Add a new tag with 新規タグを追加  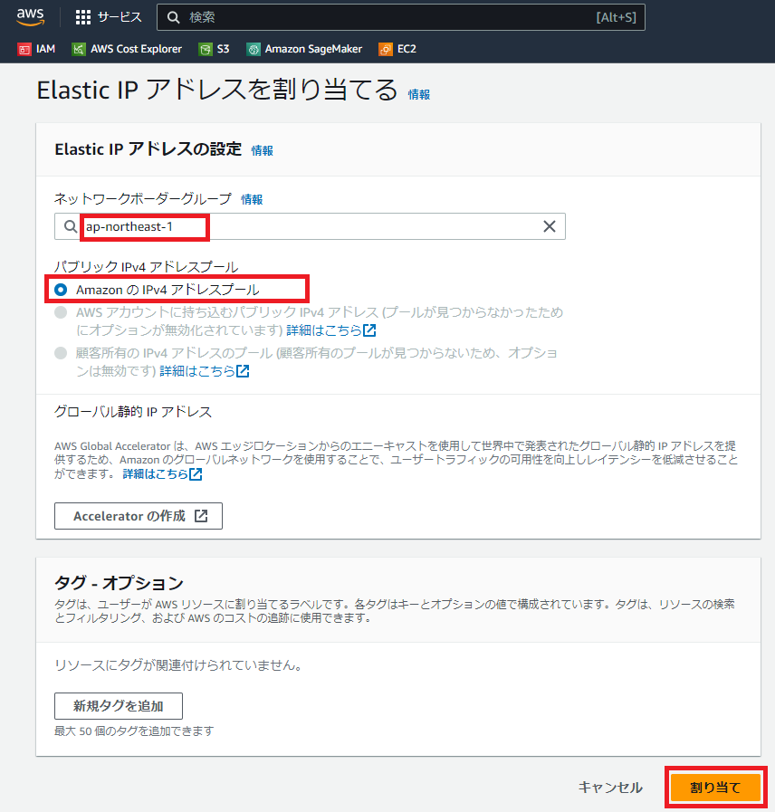click(118, 706)
